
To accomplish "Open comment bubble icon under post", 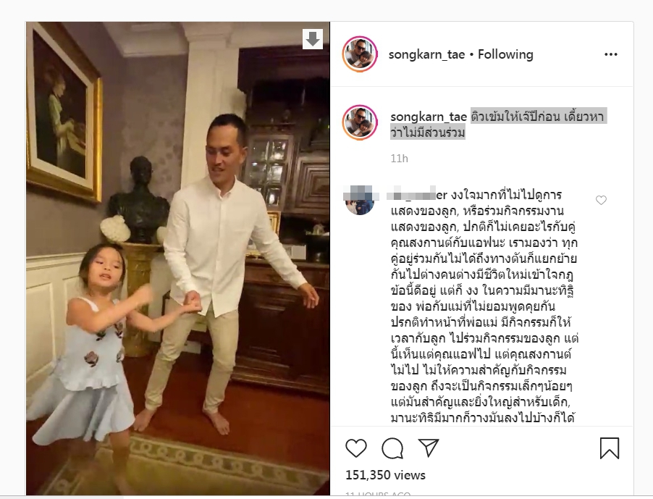I will point(392,448).
